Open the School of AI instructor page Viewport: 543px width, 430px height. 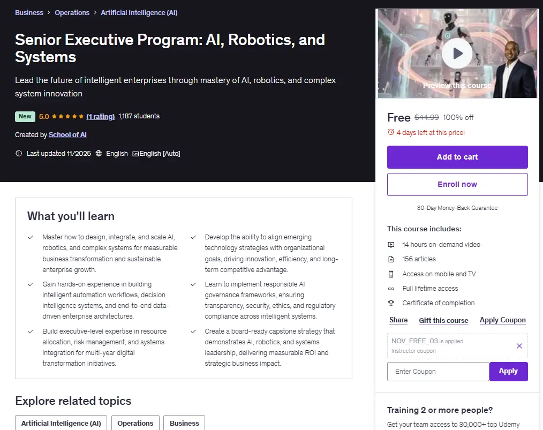67,135
